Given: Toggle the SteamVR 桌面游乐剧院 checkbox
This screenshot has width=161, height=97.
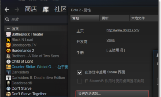Looking at the screenshot, I should click(x=80, y=81).
